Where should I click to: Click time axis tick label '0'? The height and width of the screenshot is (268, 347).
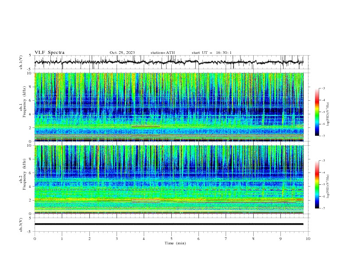35,239
